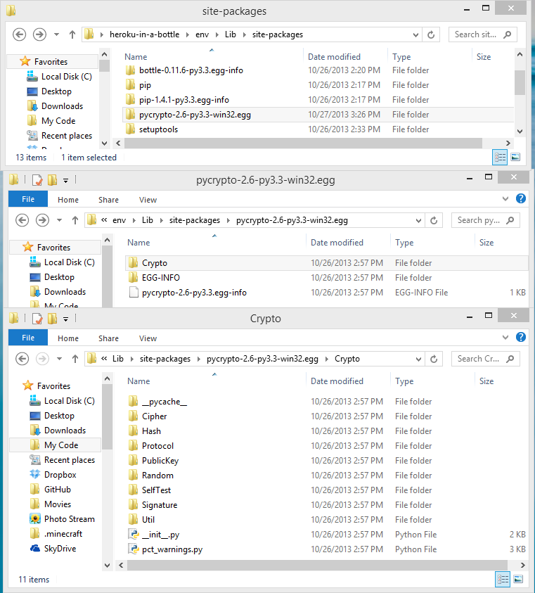
Task: Customize Quick Access Toolbar in Crypto window
Action: pos(65,319)
